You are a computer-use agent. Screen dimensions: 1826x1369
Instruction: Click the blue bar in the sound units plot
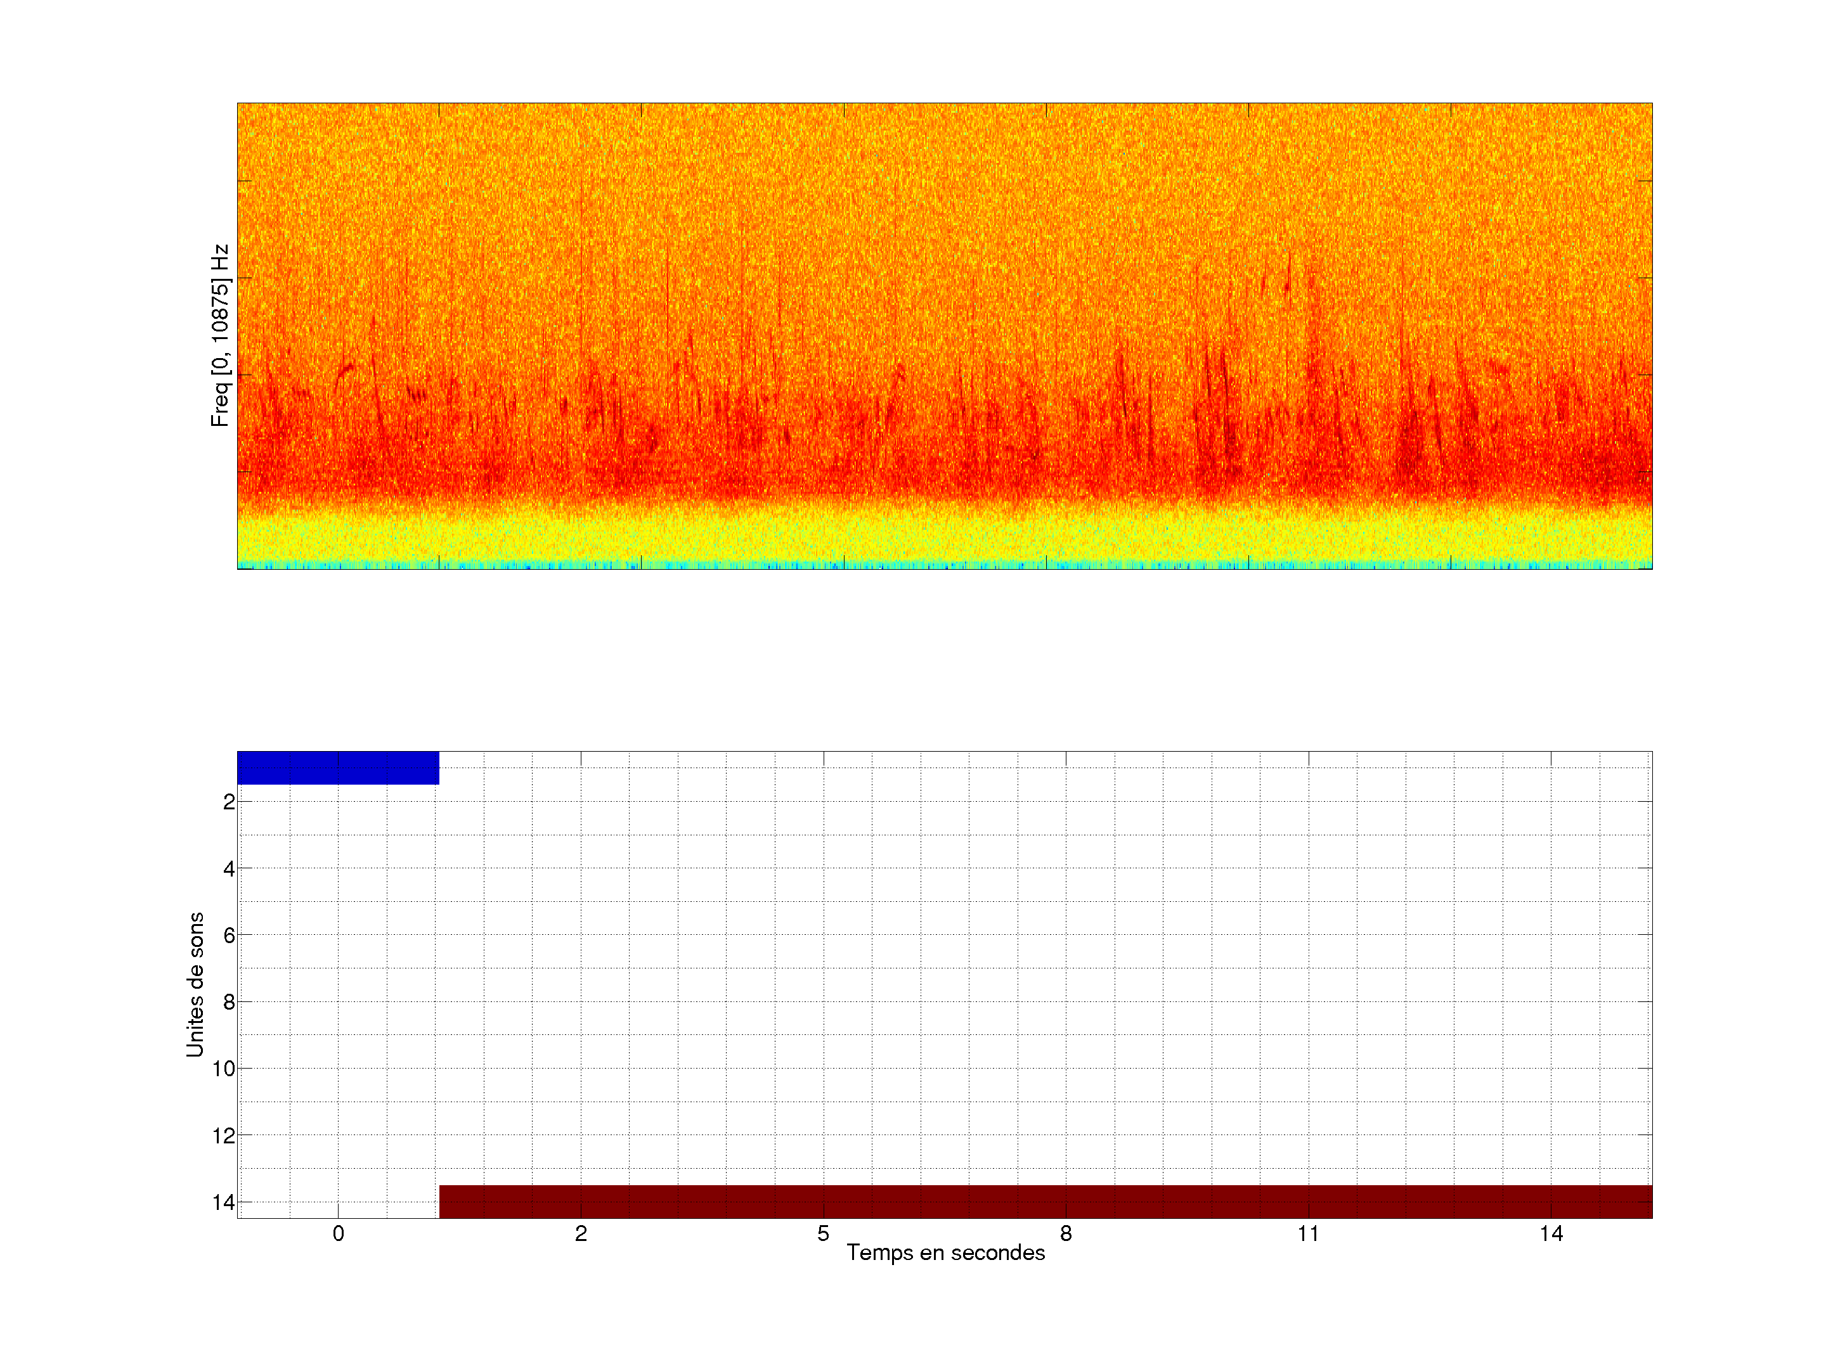click(x=338, y=768)
